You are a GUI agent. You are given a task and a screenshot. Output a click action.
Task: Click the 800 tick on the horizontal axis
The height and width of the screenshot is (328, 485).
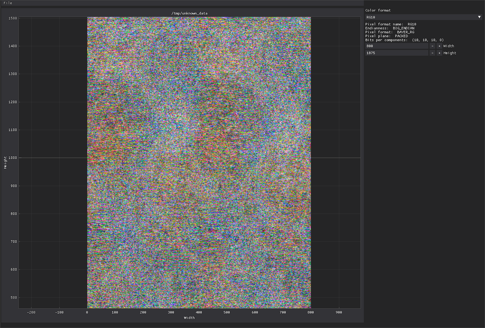pyautogui.click(x=311, y=312)
